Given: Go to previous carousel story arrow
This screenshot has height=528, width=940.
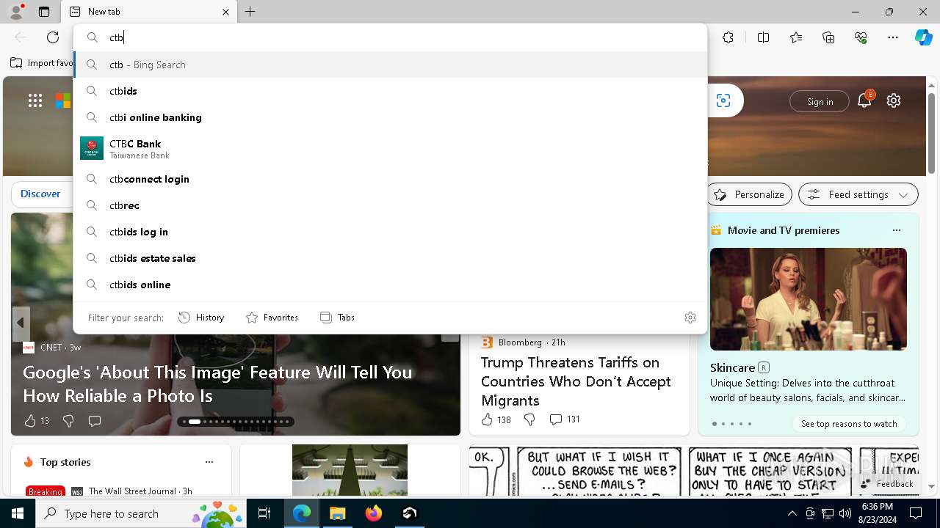Looking at the screenshot, I should click(x=21, y=323).
